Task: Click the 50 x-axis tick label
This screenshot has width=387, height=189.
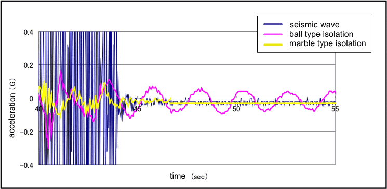Action: click(x=236, y=109)
